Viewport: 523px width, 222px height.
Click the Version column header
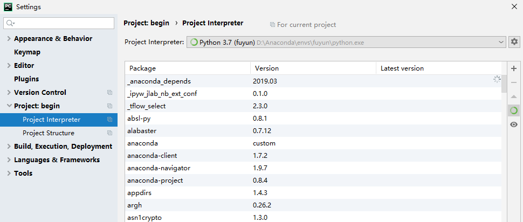pos(313,68)
